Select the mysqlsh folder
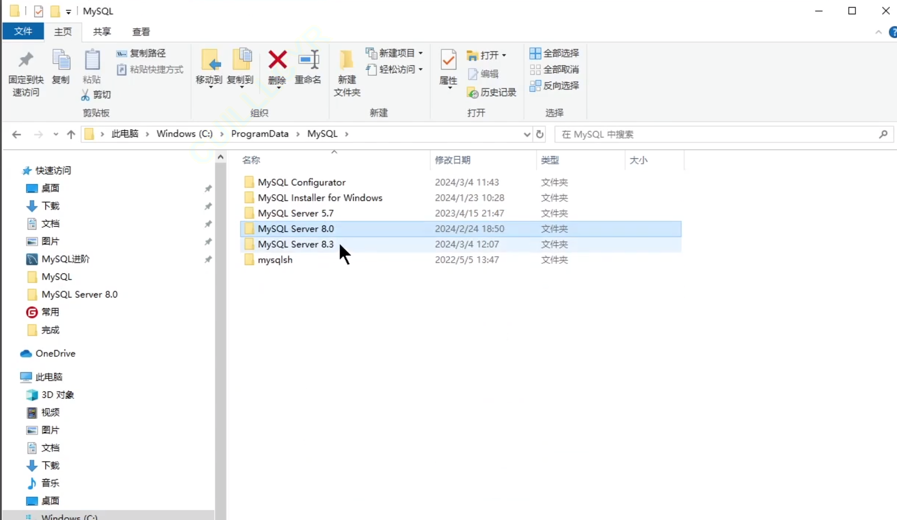 (x=461, y=259)
